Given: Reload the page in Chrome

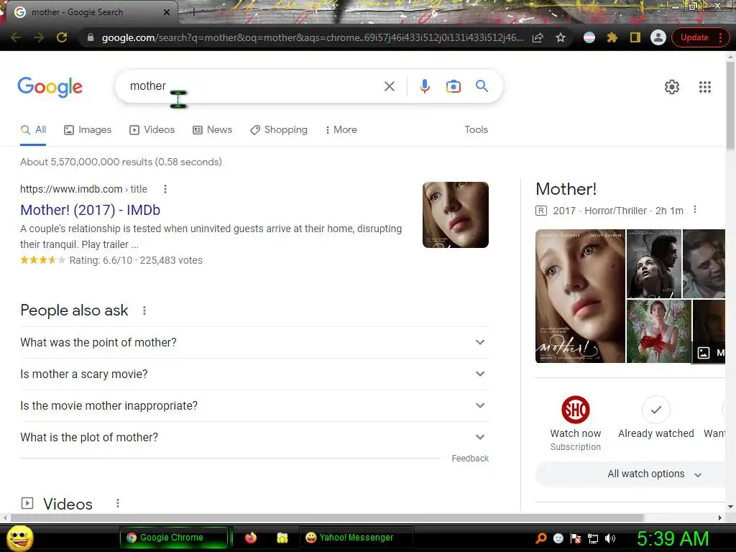Looking at the screenshot, I should [62, 37].
